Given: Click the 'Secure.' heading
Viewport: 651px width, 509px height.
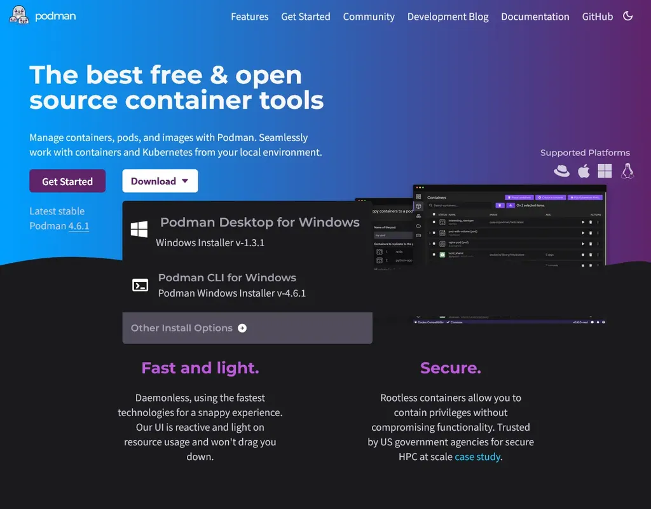Looking at the screenshot, I should [451, 368].
